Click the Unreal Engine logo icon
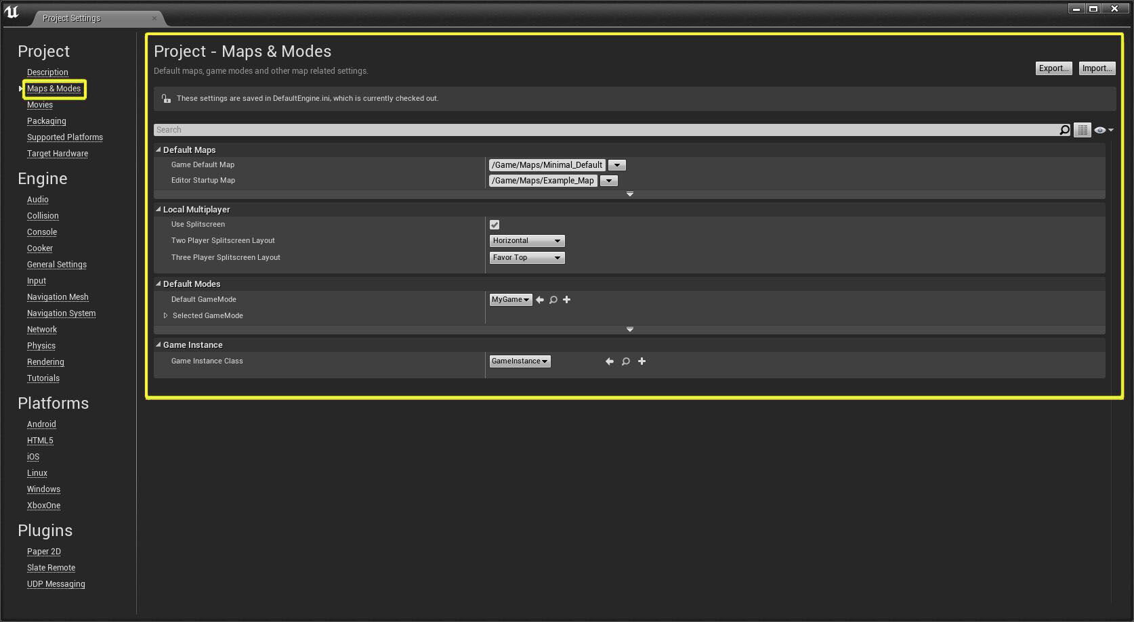This screenshot has width=1134, height=622. [x=12, y=12]
